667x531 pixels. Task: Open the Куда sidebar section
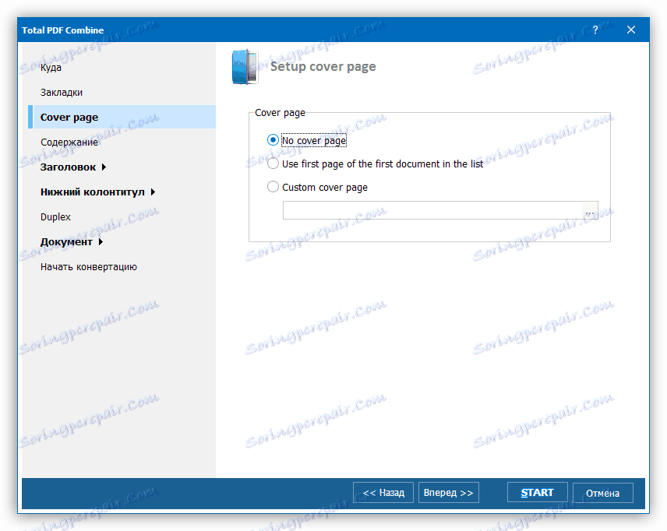point(51,68)
